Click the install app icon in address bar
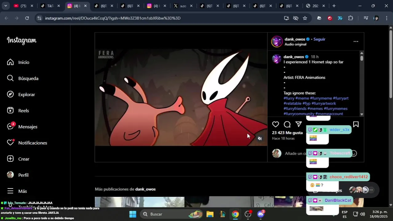Screen dimensions: 393x221 pyautogui.click(x=286, y=18)
